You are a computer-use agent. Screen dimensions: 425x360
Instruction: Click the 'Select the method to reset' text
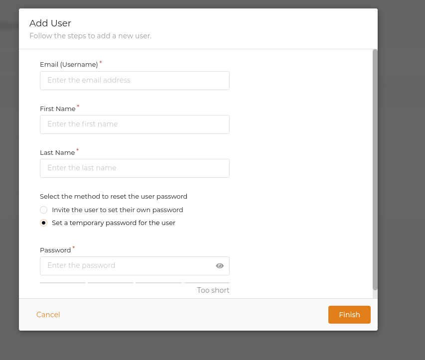click(114, 196)
